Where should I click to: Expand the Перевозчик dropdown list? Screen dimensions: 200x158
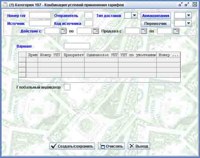point(189,23)
